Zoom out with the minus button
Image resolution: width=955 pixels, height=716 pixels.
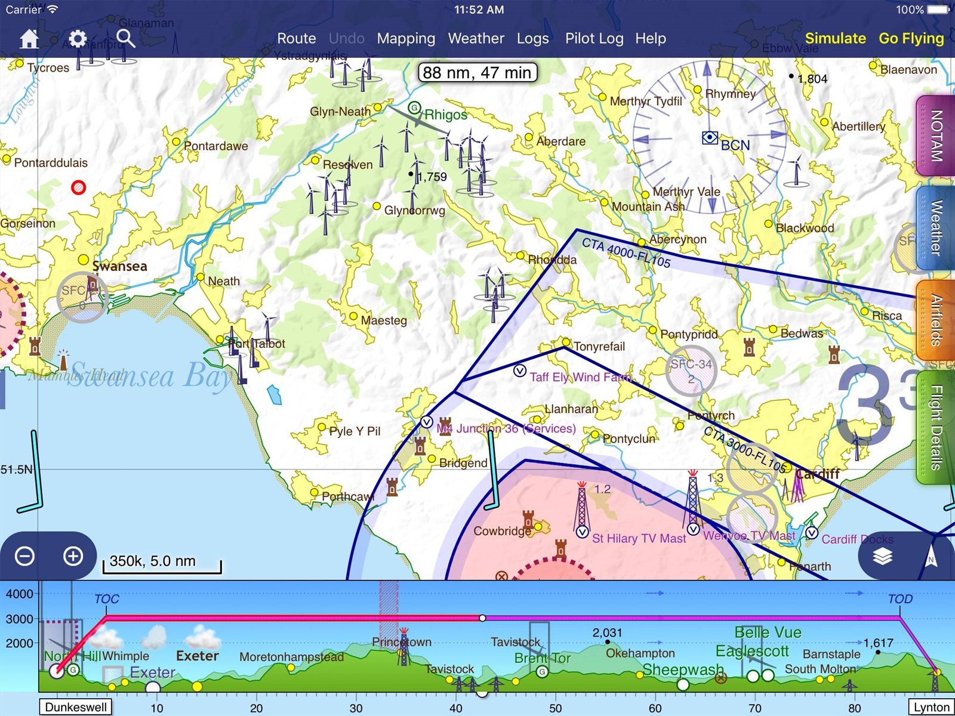pyautogui.click(x=24, y=556)
